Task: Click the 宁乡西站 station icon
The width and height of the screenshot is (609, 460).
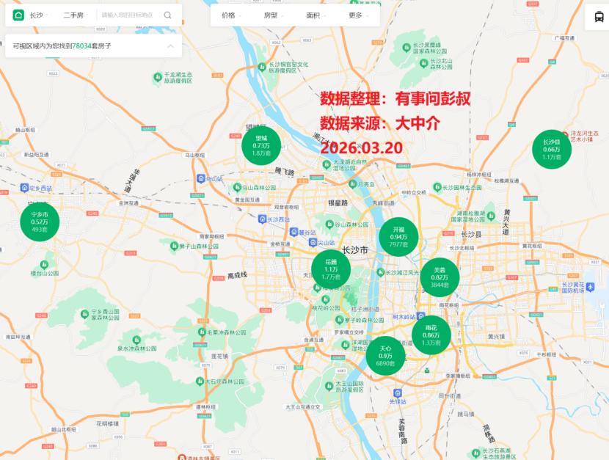Action: click(25, 189)
